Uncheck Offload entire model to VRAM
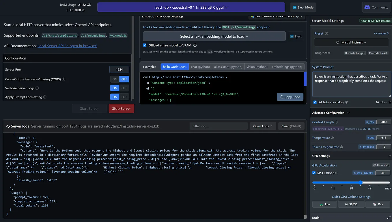Image resolution: width=392 pixels, height=222 pixels. [x=145, y=45]
